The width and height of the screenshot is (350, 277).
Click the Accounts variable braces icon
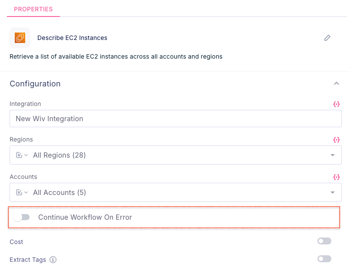pyautogui.click(x=337, y=177)
